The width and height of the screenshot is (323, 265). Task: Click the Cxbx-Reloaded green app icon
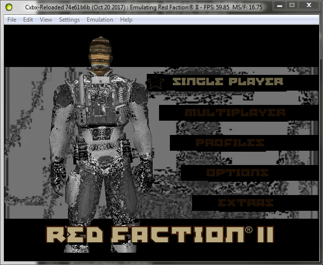[9, 7]
